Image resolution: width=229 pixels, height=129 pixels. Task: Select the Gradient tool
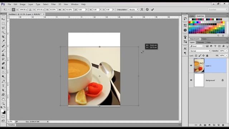click(x=3, y=68)
